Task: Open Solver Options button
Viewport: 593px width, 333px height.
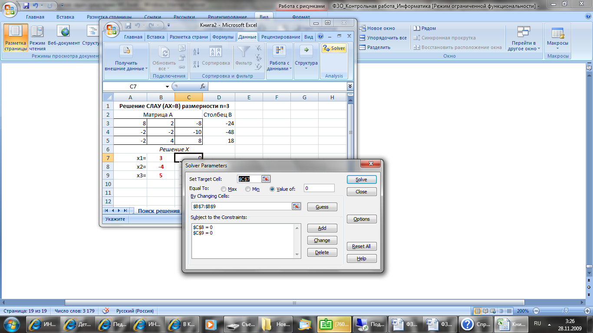Action: point(361,219)
